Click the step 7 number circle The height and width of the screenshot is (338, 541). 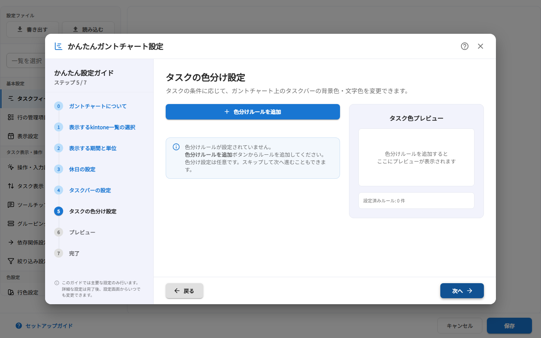point(59,253)
